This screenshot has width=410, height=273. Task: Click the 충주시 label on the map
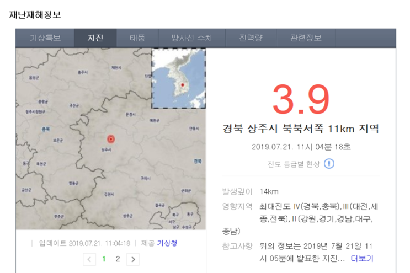tap(83, 72)
